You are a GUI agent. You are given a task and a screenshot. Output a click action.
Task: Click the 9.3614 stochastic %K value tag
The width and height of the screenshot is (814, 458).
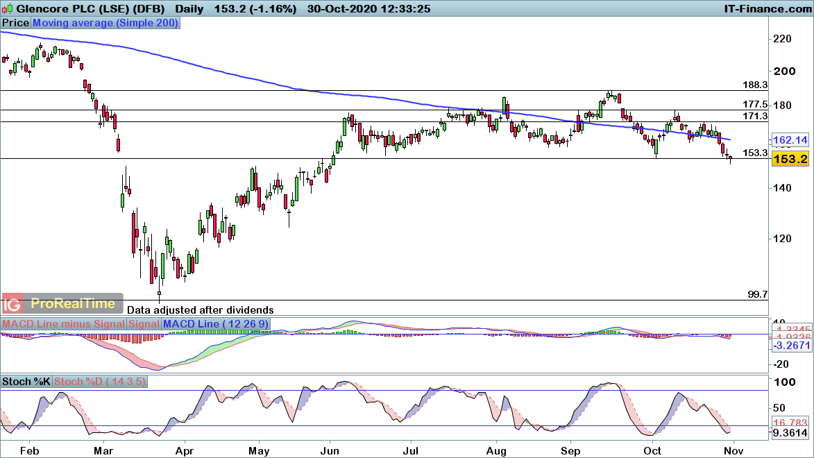pos(791,433)
